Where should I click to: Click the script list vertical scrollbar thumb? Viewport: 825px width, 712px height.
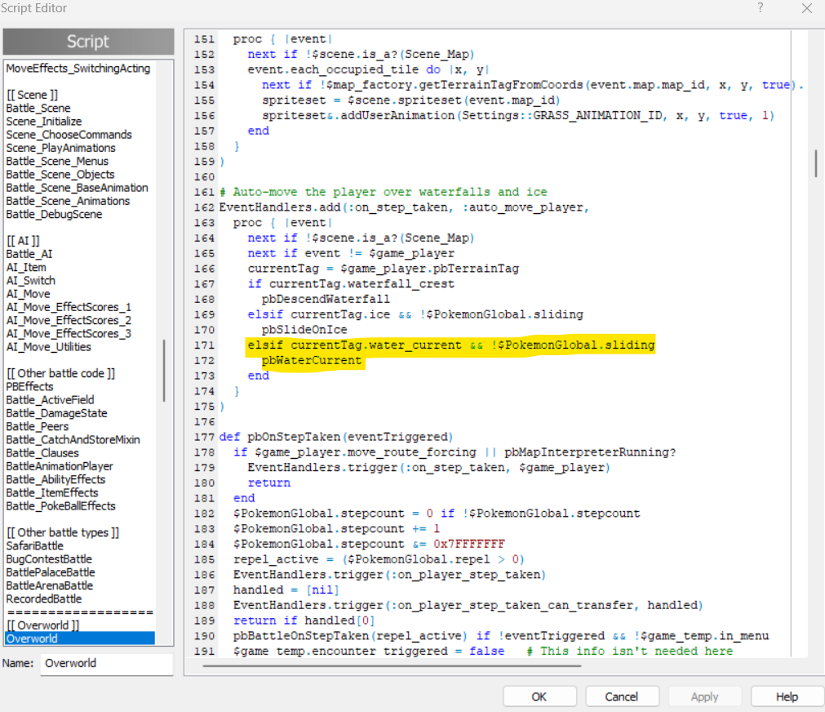click(164, 372)
